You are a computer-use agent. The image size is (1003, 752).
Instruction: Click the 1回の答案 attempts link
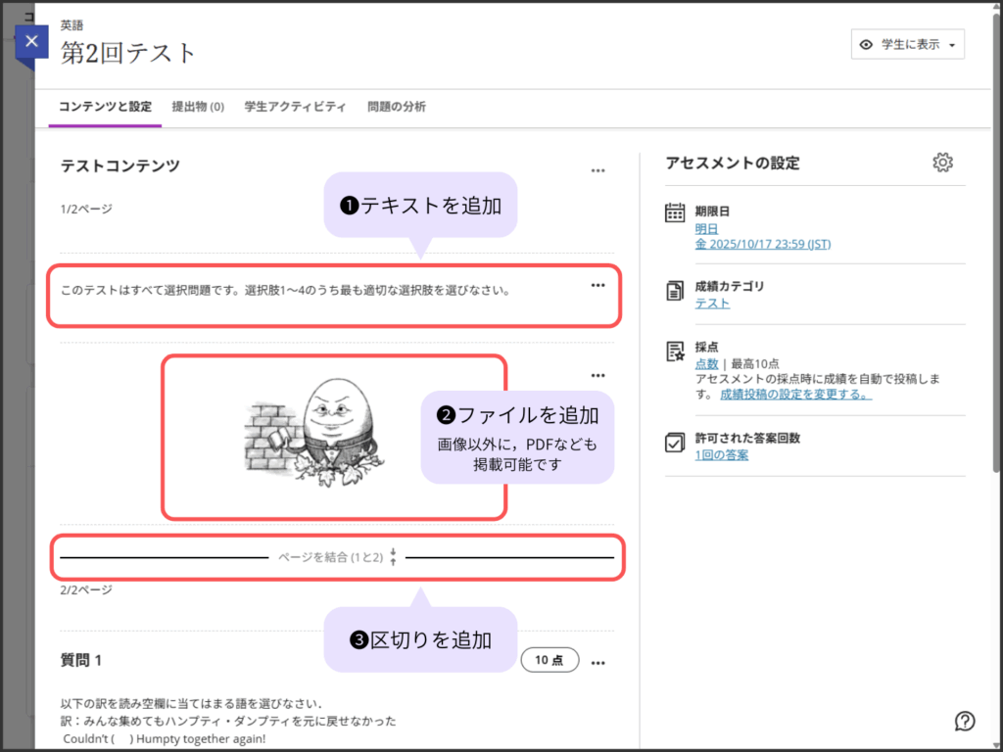click(722, 455)
